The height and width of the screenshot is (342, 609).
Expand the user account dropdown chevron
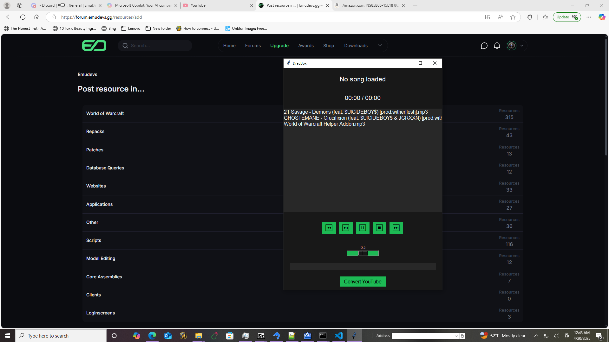pyautogui.click(x=522, y=46)
